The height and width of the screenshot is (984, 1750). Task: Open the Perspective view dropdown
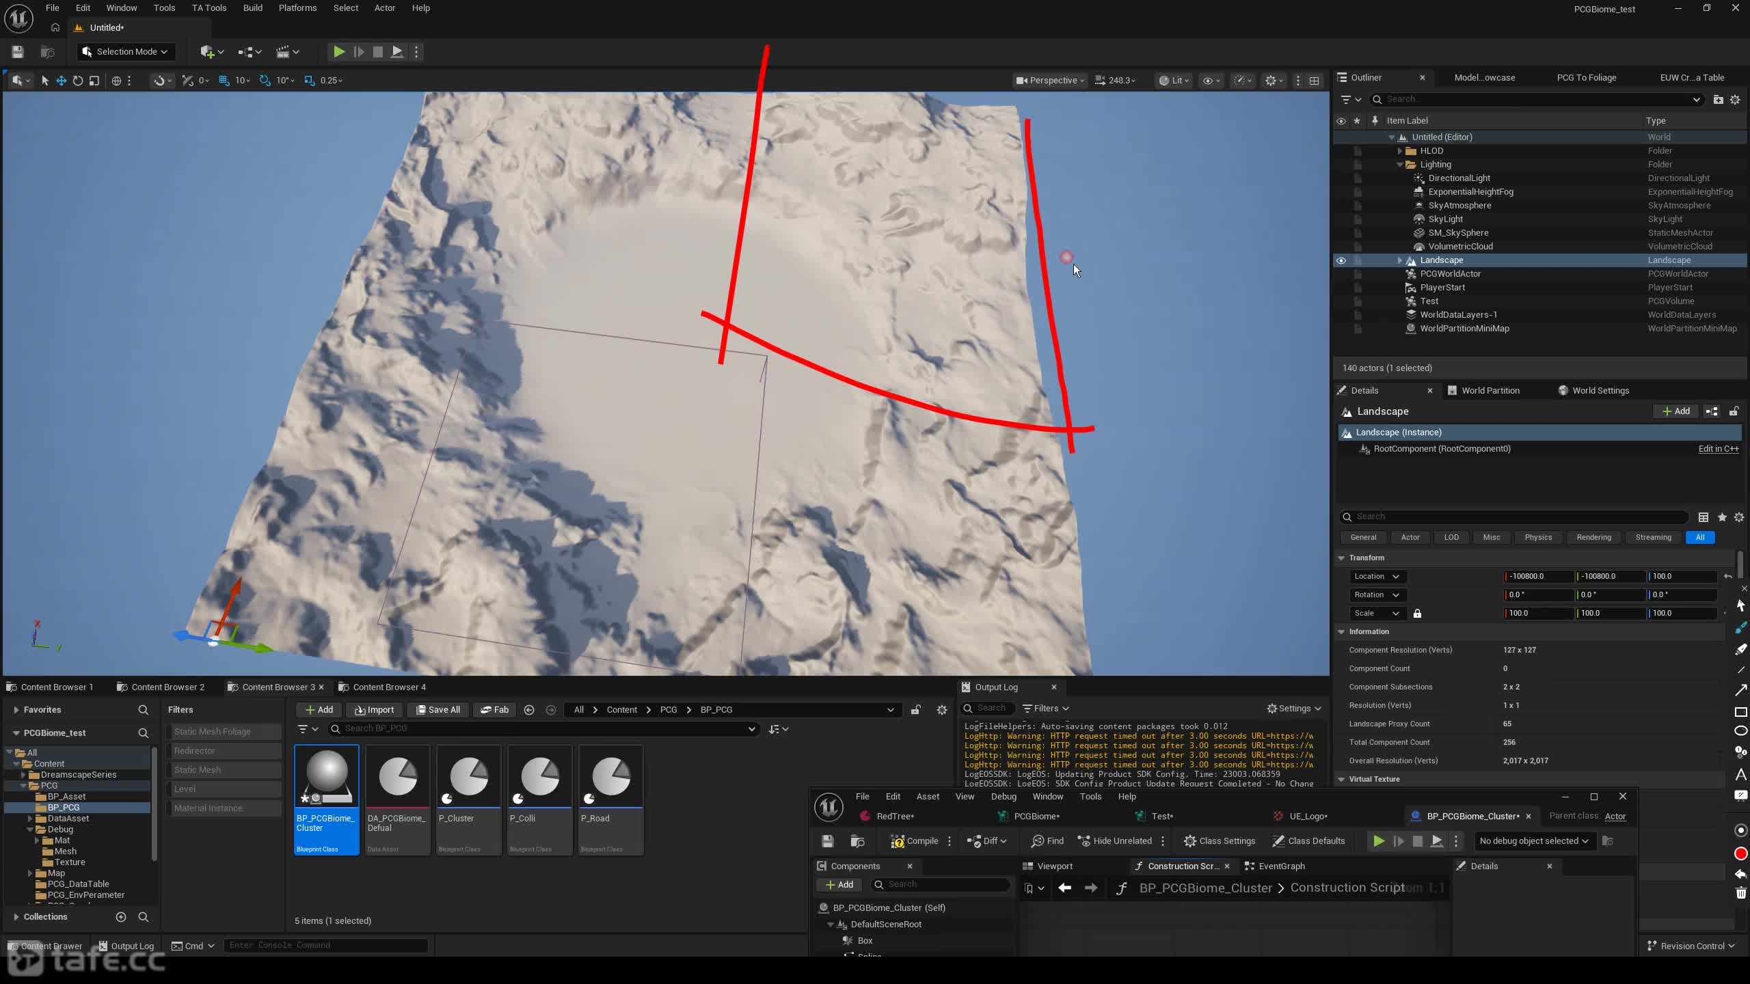(x=1050, y=81)
